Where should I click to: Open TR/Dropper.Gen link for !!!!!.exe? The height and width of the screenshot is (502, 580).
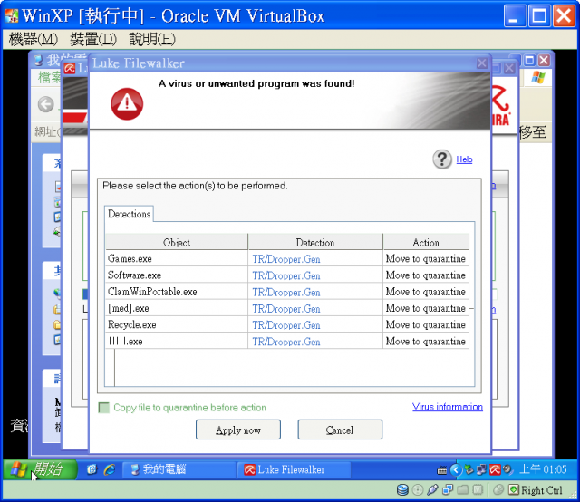(286, 342)
